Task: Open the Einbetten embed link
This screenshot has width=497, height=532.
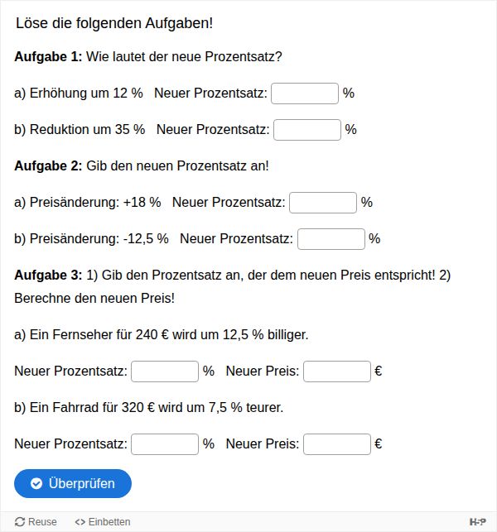Action: (103, 522)
